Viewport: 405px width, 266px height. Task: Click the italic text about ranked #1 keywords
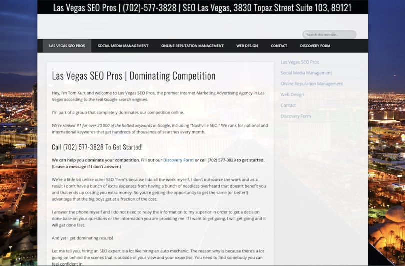point(111,126)
